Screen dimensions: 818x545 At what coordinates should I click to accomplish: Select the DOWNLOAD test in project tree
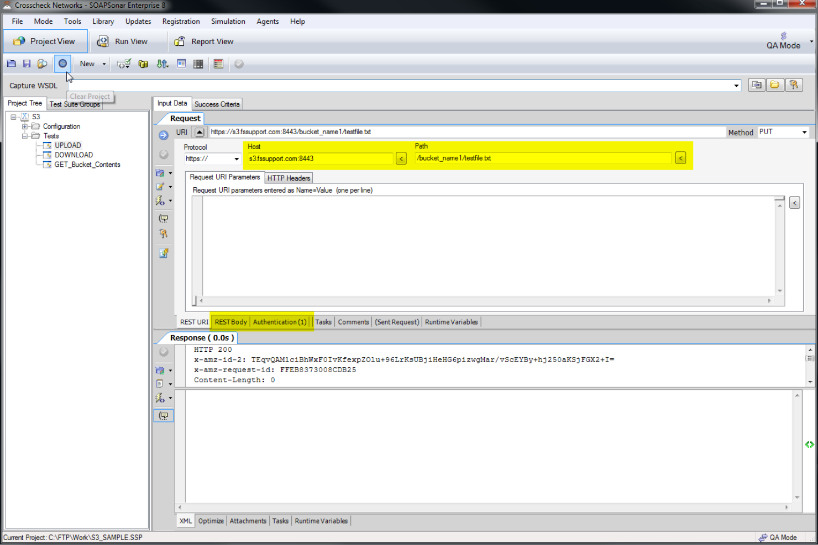(x=74, y=155)
